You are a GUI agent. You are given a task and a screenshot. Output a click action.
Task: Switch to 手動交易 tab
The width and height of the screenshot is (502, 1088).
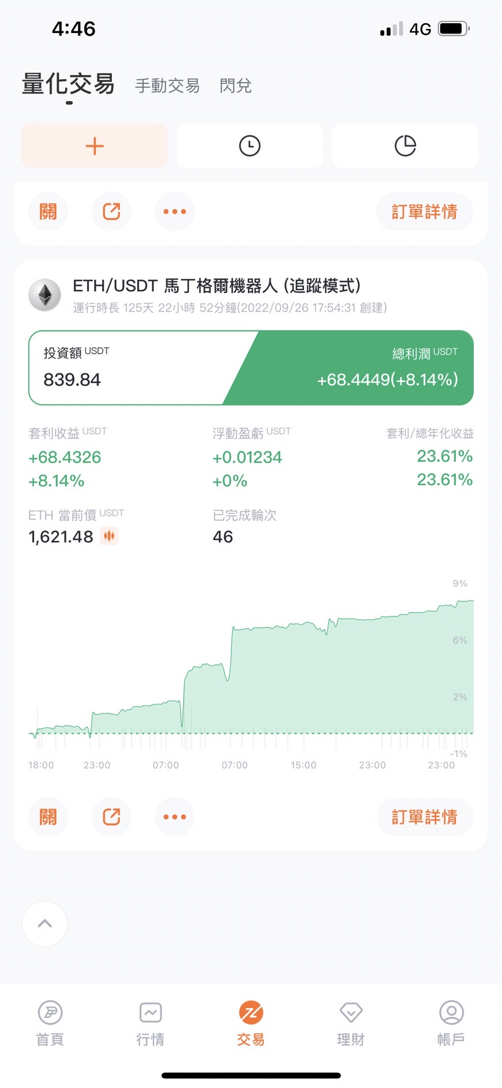coord(167,86)
